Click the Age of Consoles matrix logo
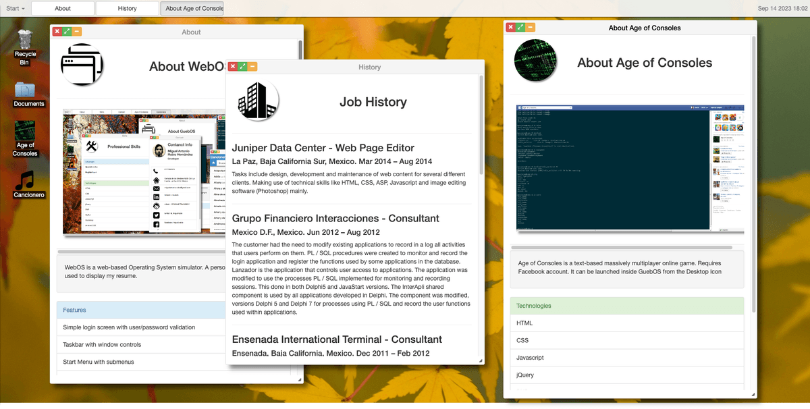The image size is (810, 409). point(535,62)
